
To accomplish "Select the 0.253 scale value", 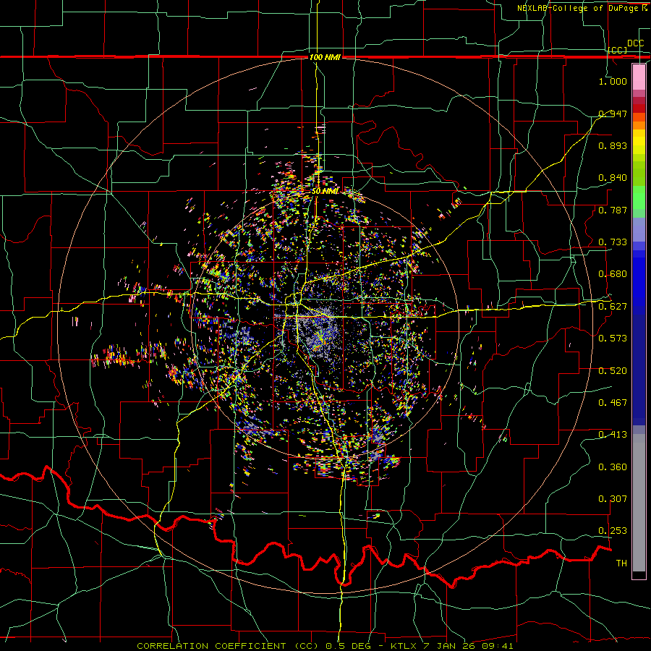I will pyautogui.click(x=613, y=531).
